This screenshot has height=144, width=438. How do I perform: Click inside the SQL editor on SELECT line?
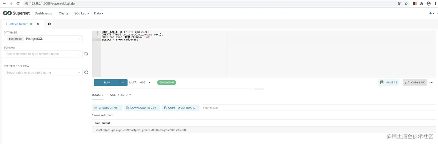coord(120,40)
